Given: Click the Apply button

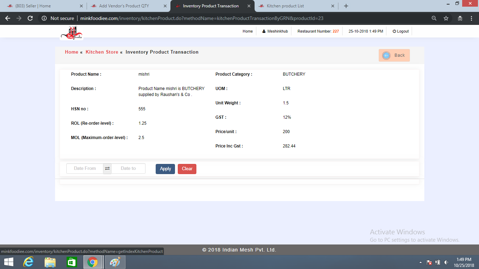Looking at the screenshot, I should (165, 169).
